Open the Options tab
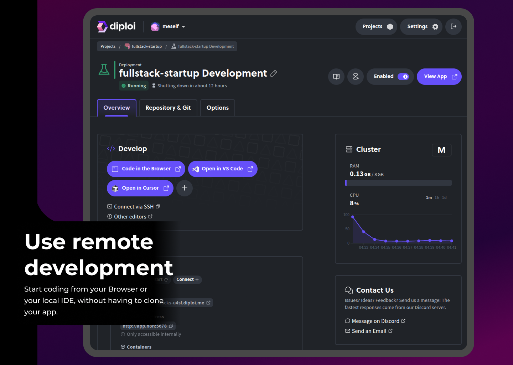This screenshot has width=513, height=365. 218,108
